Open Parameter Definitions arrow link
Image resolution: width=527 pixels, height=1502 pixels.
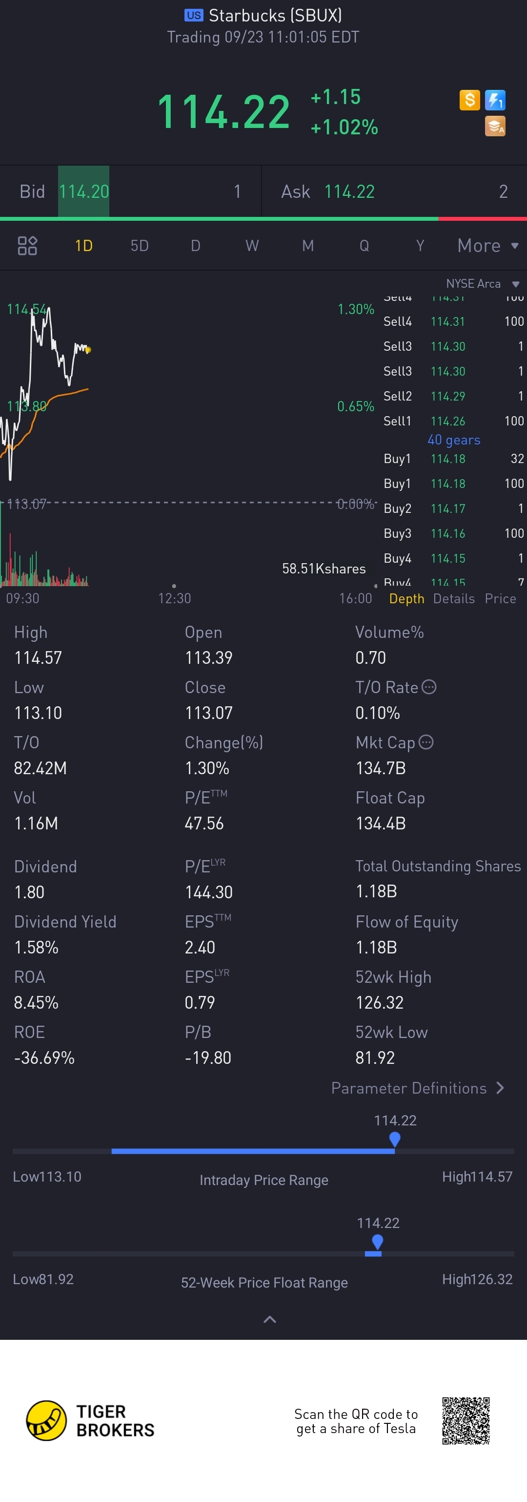pyautogui.click(x=418, y=1088)
